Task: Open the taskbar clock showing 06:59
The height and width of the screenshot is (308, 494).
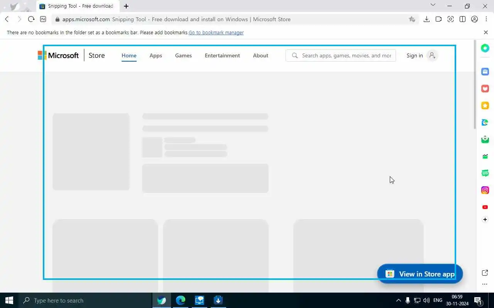Action: [457, 300]
